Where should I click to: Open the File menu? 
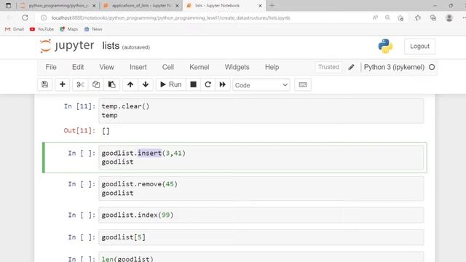pos(51,67)
